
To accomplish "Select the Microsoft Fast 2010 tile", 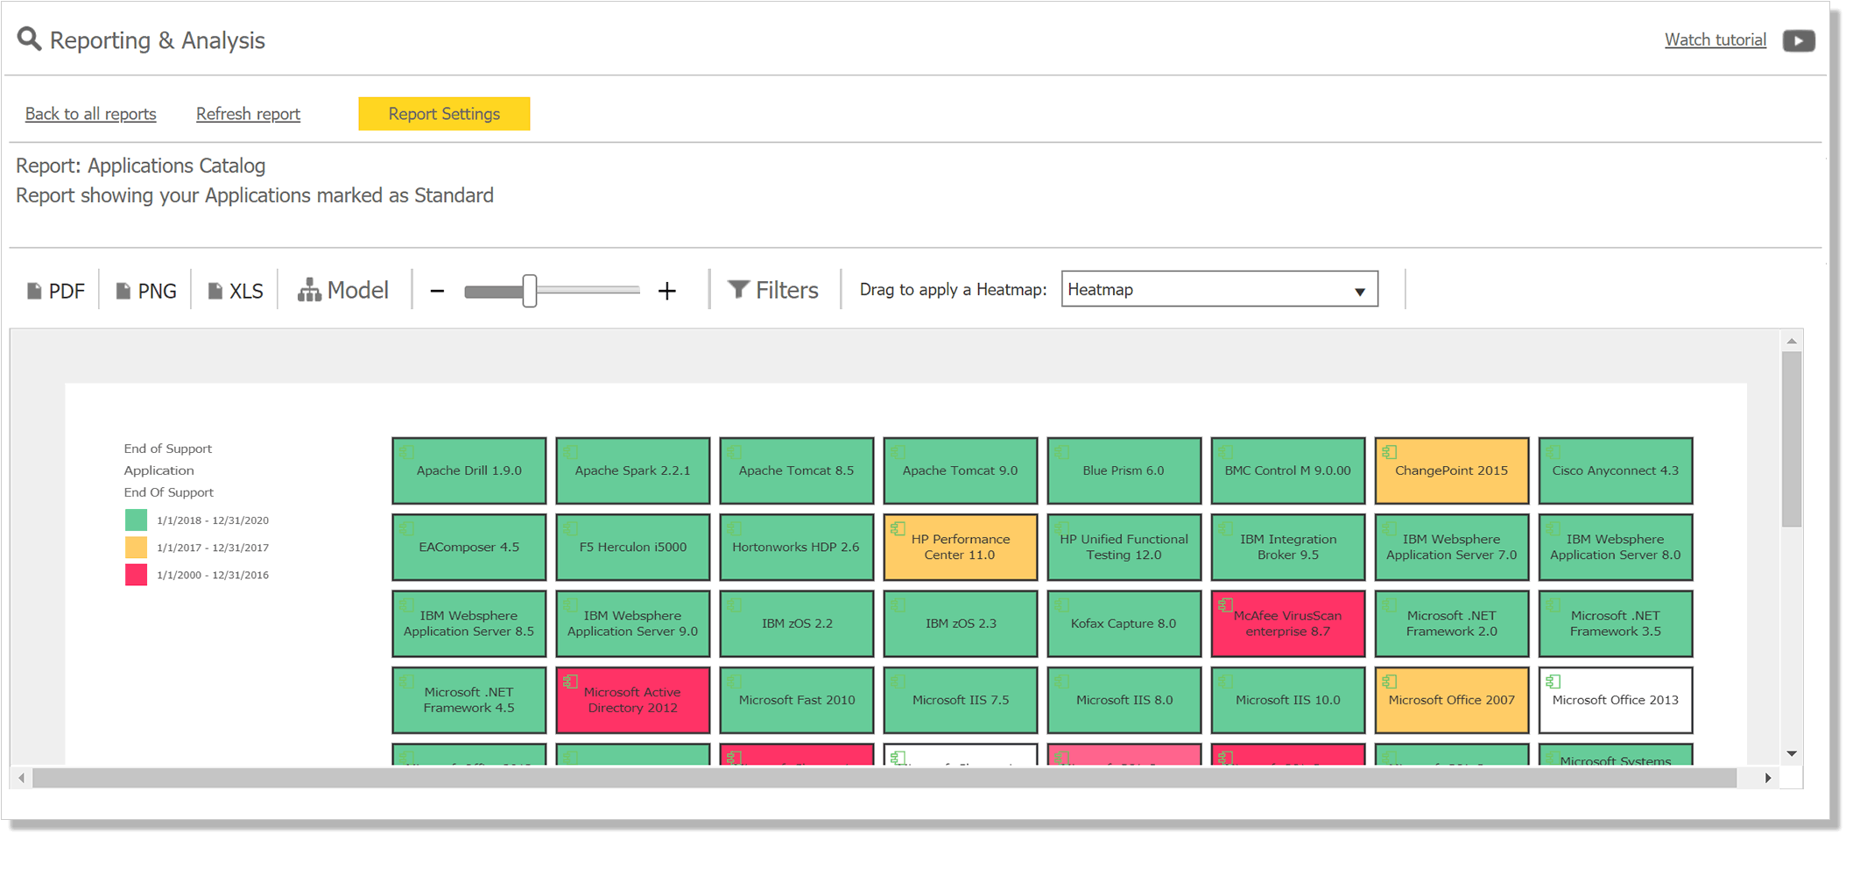I will point(796,699).
